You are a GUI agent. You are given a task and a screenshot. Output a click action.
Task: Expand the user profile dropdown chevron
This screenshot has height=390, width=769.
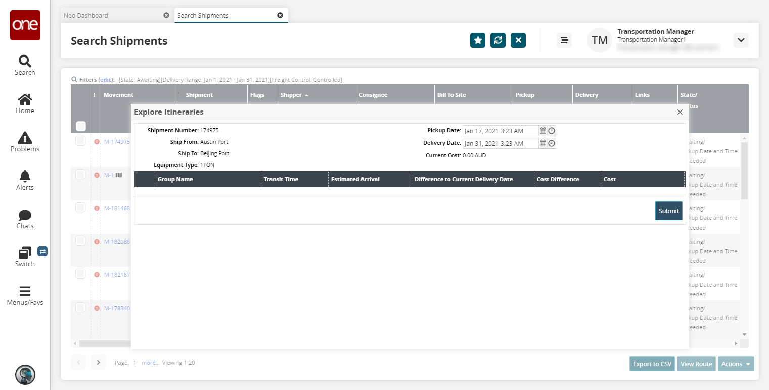pos(741,40)
